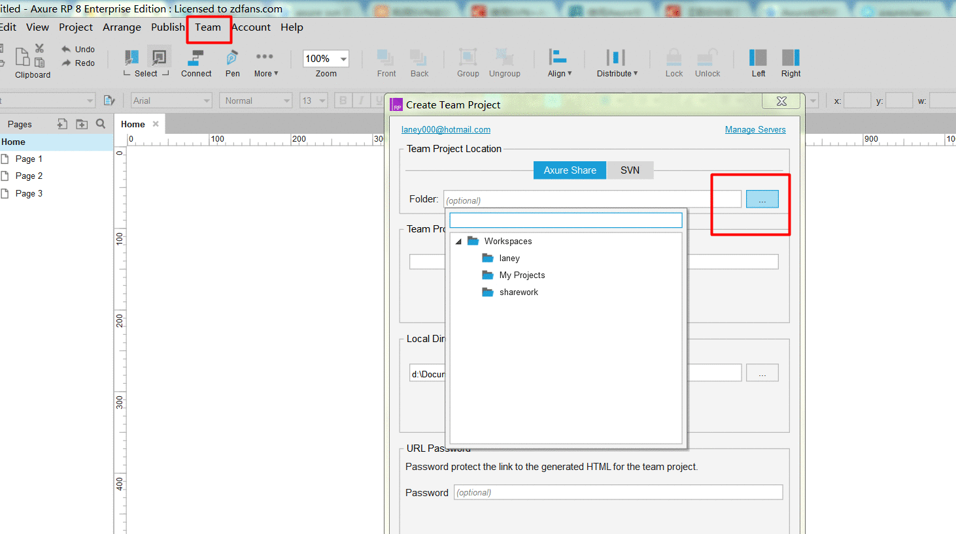Click the x coordinate field
Screen dimensions: 956x534
(857, 101)
